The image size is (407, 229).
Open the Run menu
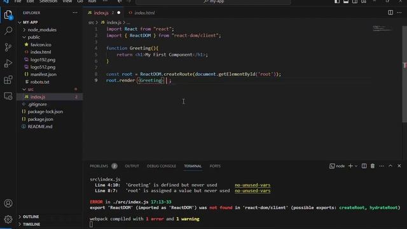pyautogui.click(x=92, y=1)
